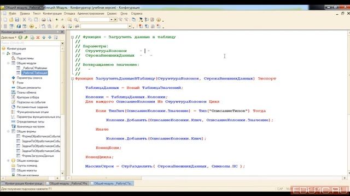Open the Текст menu
Image resolution: width=350 pixels, height=196 pixels.
(37, 14)
